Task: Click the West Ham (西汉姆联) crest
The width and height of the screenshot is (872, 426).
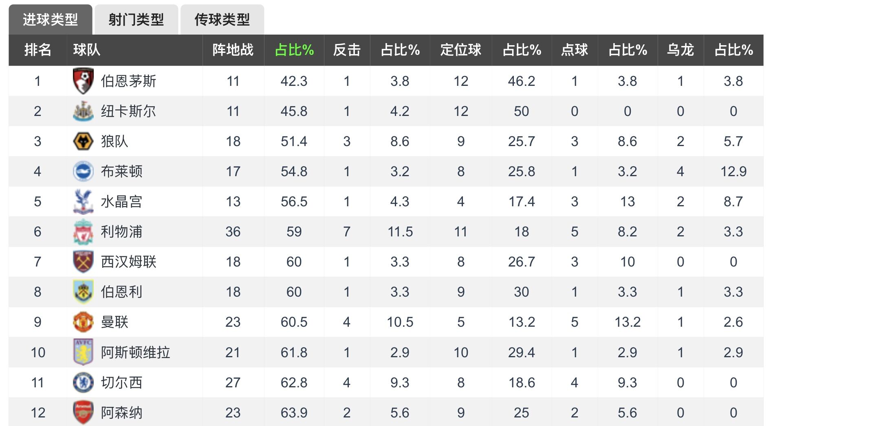Action: 83,262
